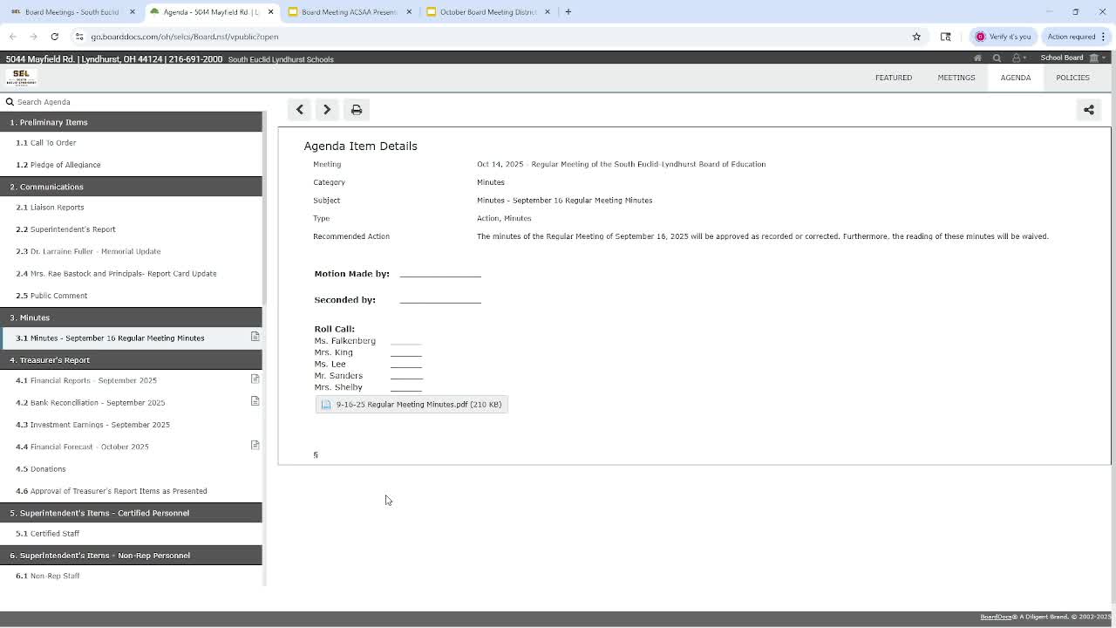The height and width of the screenshot is (628, 1116).
Task: Open the 9-16-25 Regular Meeting Minutes PDF
Action: 412,405
